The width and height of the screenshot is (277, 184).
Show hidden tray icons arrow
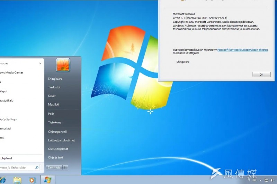tap(260, 180)
